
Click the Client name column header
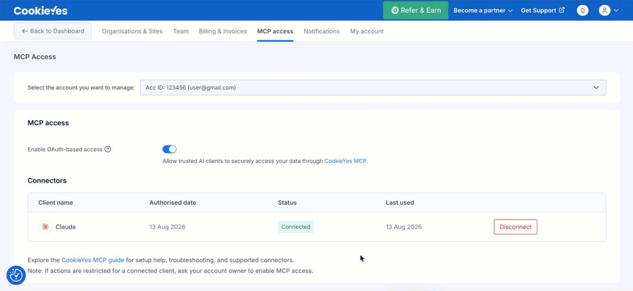pyautogui.click(x=56, y=203)
